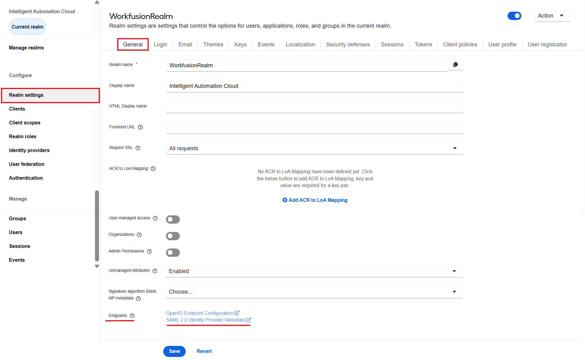The width and height of the screenshot is (585, 360).
Task: Click plus icon for Add ACR to LoA Mapping
Action: 285,200
